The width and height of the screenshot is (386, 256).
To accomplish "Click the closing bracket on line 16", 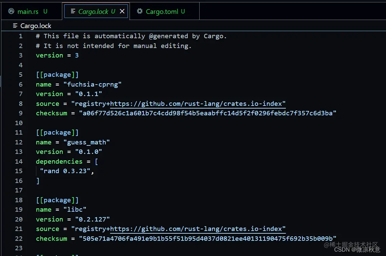I will point(38,181).
